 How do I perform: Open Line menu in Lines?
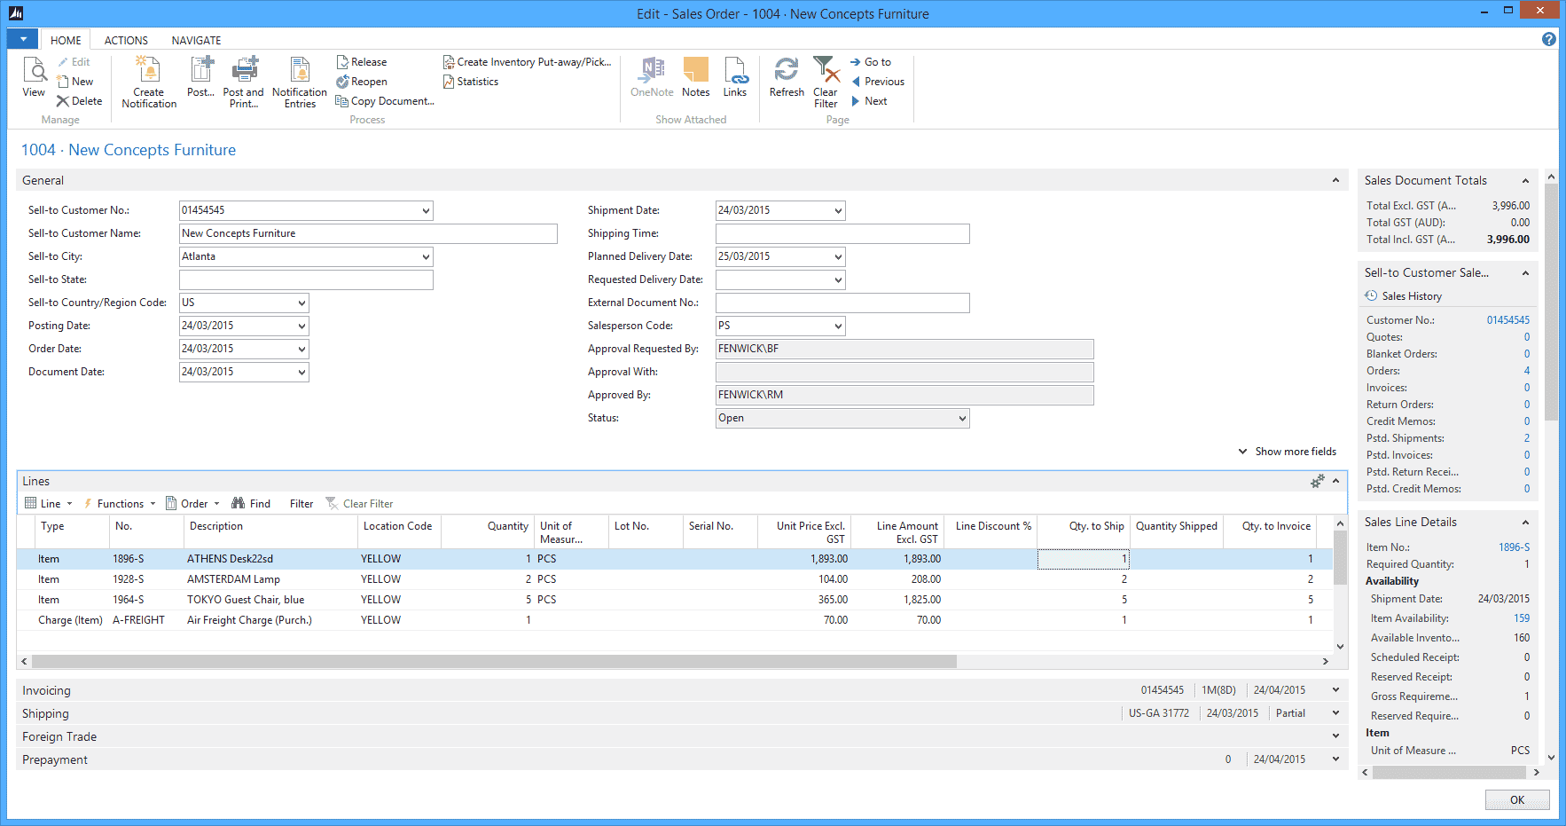point(49,504)
